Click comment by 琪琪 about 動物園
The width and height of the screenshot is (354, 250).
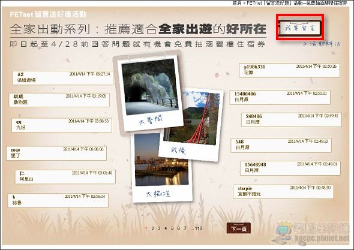(x=59, y=100)
